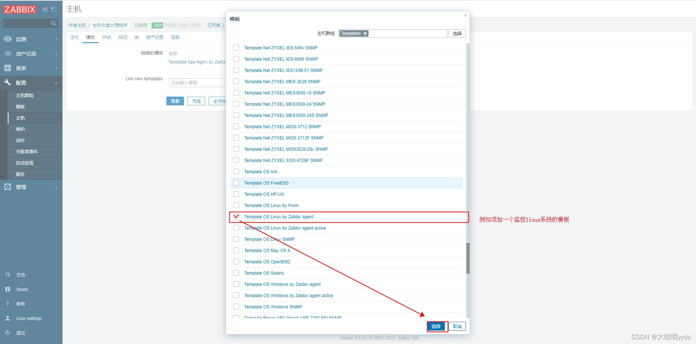Image resolution: width=696 pixels, height=344 pixels.
Task: Click the 退出 power icon
Action: point(8,333)
